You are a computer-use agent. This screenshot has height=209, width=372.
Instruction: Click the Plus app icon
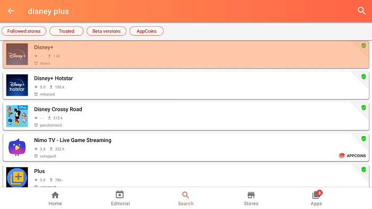click(17, 177)
